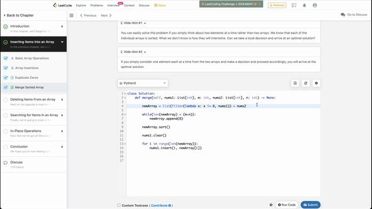
Task: Click the Searching for Items circle marker
Action: [5, 116]
